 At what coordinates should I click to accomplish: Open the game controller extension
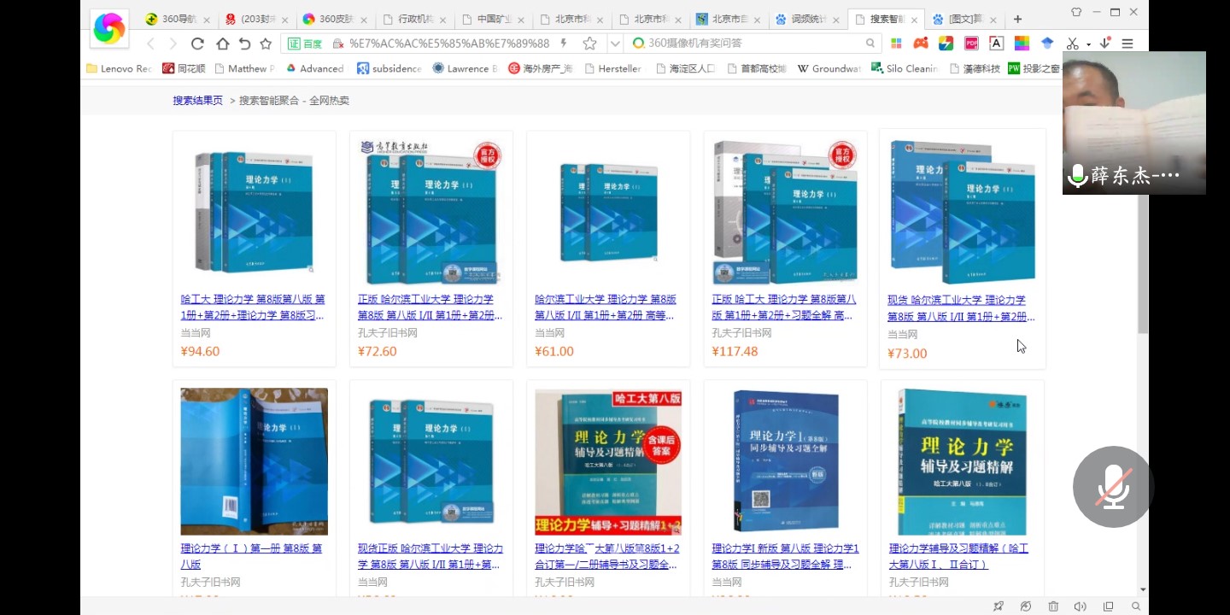click(x=921, y=44)
